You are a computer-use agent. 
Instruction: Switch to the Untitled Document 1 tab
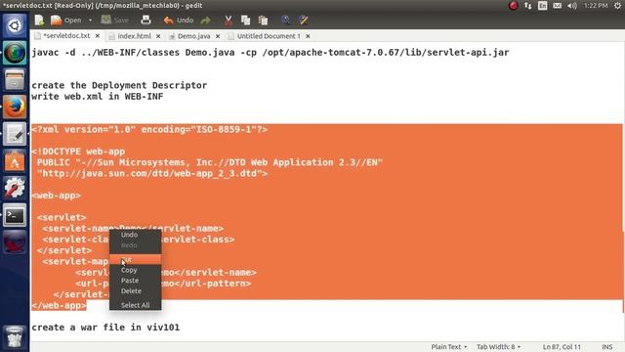269,36
